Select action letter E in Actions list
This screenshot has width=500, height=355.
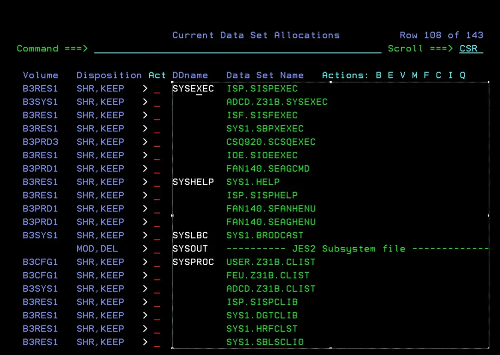391,75
